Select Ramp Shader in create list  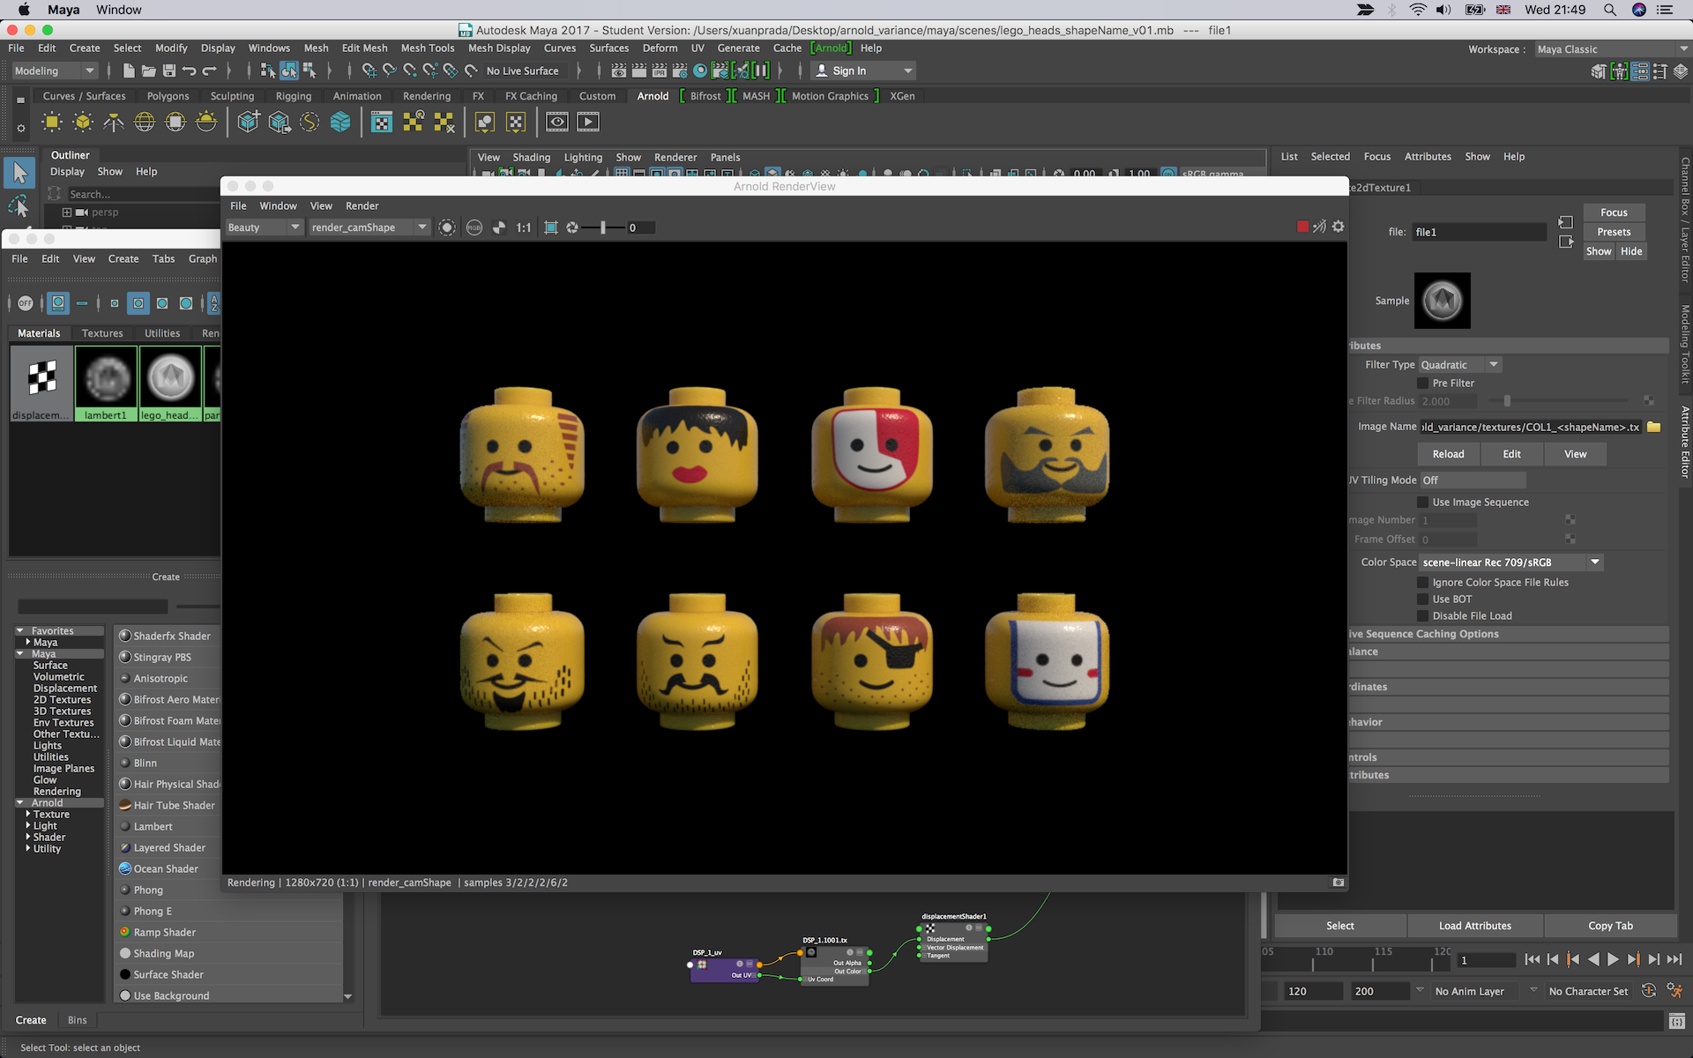coord(164,932)
